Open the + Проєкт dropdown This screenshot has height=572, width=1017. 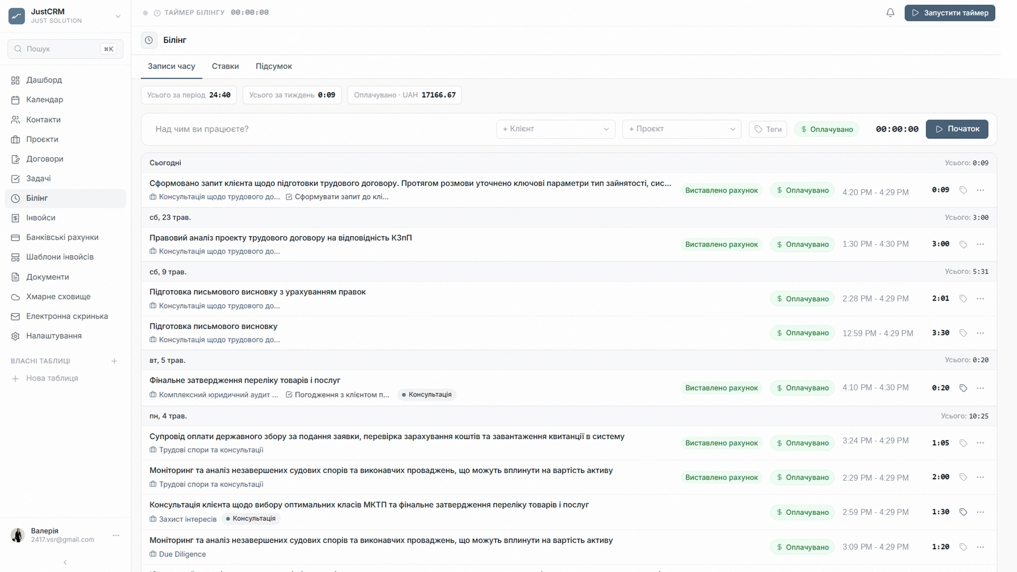pyautogui.click(x=682, y=129)
